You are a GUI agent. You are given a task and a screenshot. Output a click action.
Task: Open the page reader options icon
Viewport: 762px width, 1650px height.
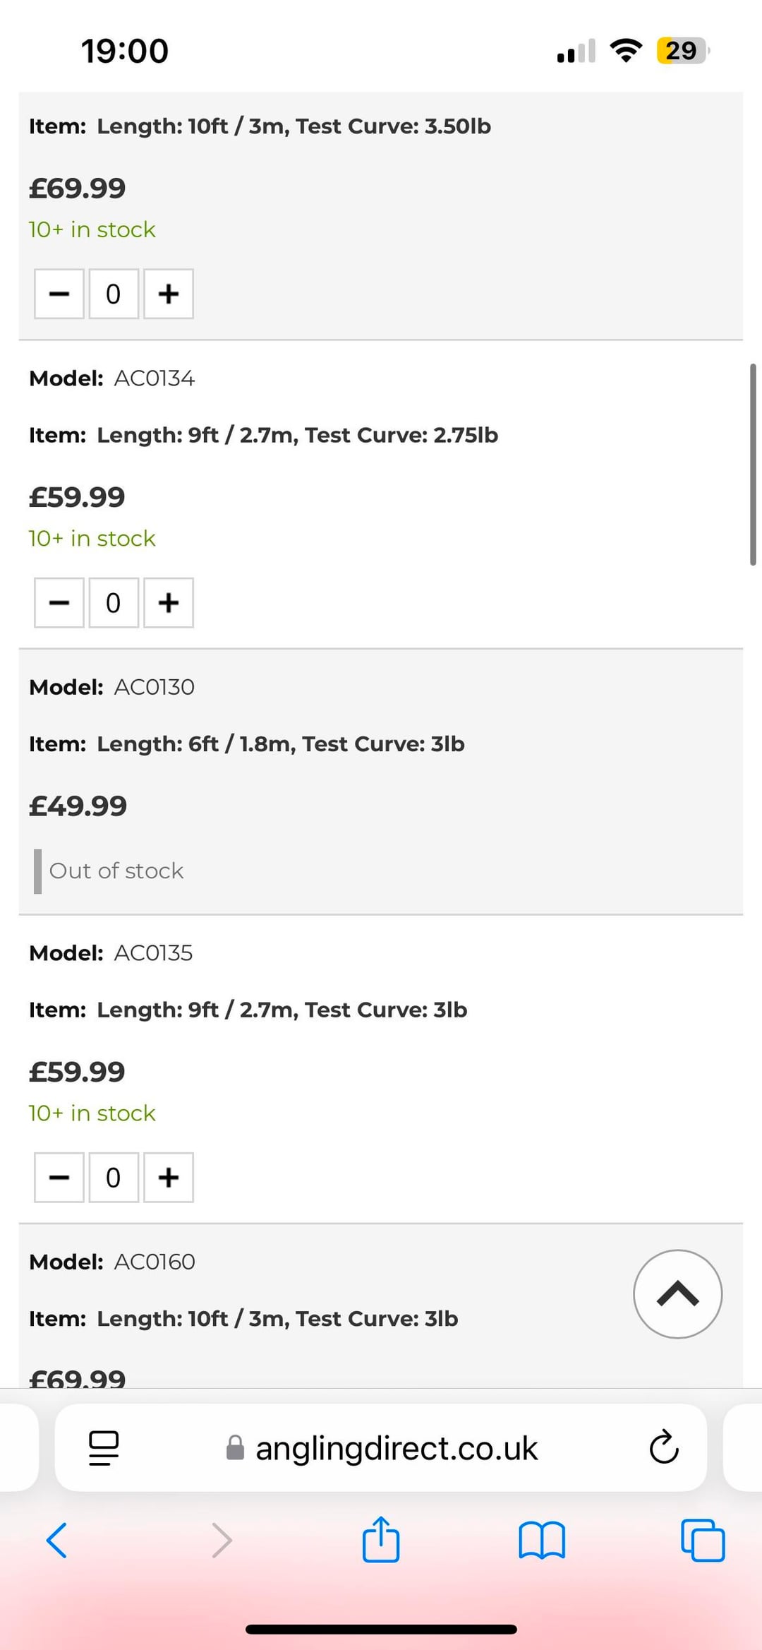click(x=104, y=1447)
